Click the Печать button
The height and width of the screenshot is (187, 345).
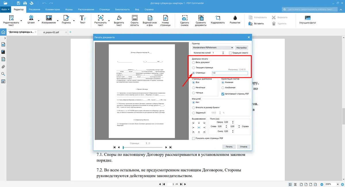[229, 146]
